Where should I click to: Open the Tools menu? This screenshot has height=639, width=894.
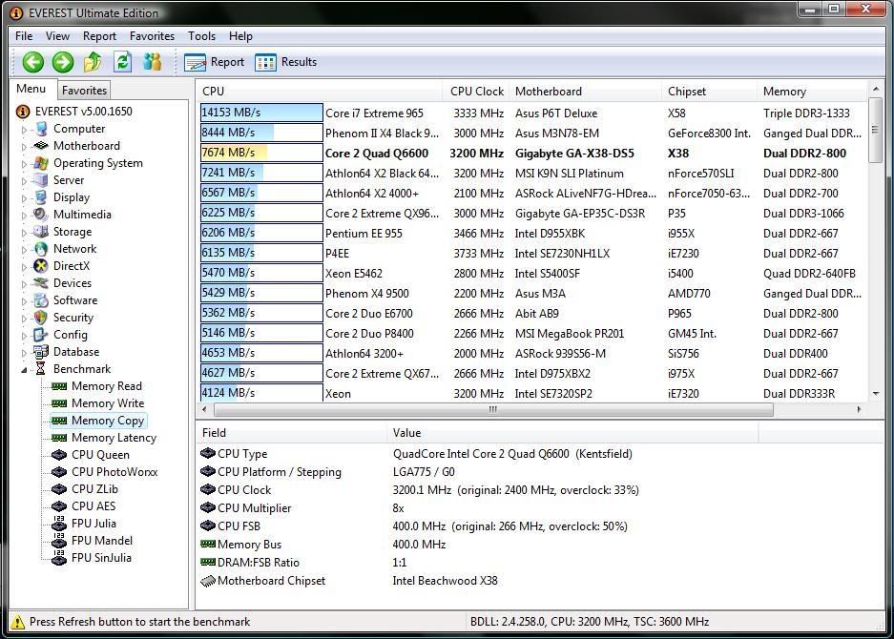pyautogui.click(x=202, y=36)
